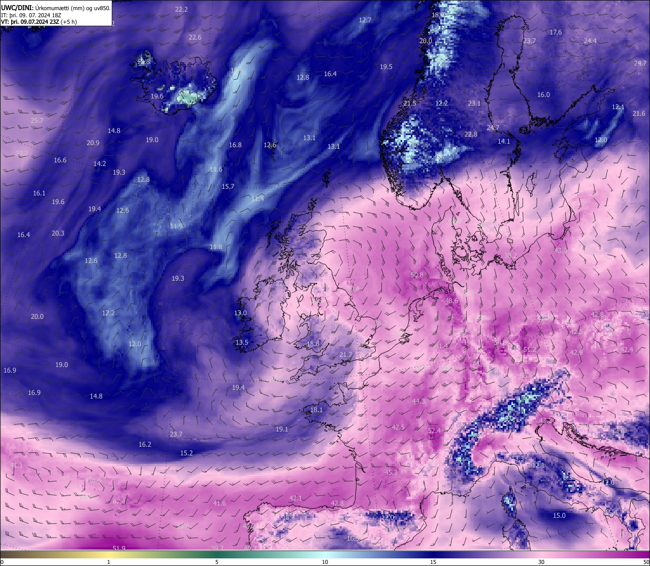This screenshot has height=566, width=650.
Task: Click the 15.2 value label
Action: [x=186, y=453]
